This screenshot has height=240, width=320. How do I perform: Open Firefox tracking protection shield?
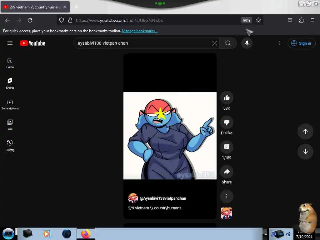(x=62, y=20)
